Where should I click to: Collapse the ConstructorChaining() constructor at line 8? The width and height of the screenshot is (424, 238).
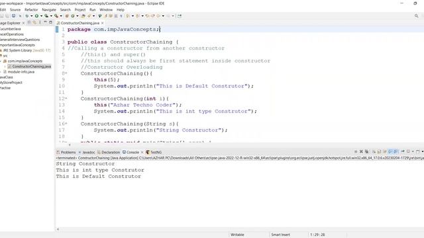[66, 73]
